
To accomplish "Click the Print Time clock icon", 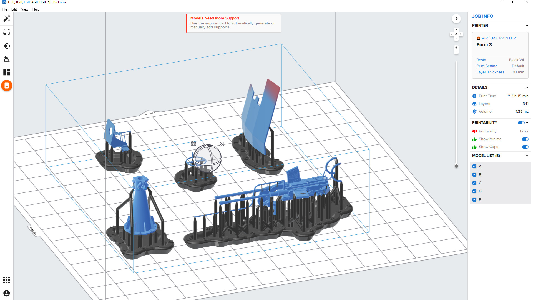I will 474,96.
